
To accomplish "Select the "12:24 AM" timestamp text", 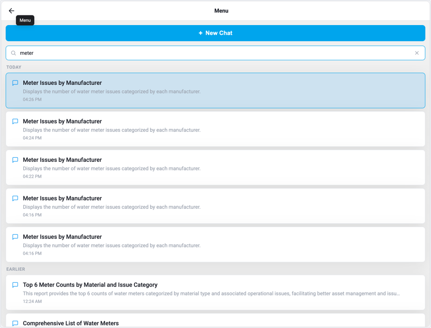I will click(x=32, y=301).
